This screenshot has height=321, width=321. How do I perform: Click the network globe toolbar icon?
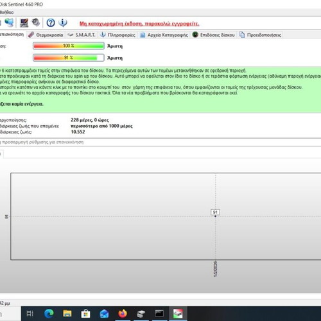pyautogui.click(x=9, y=22)
